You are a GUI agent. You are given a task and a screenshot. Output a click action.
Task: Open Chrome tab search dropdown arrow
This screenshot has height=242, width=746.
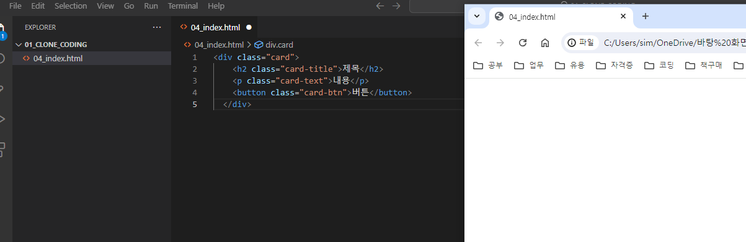(x=476, y=16)
